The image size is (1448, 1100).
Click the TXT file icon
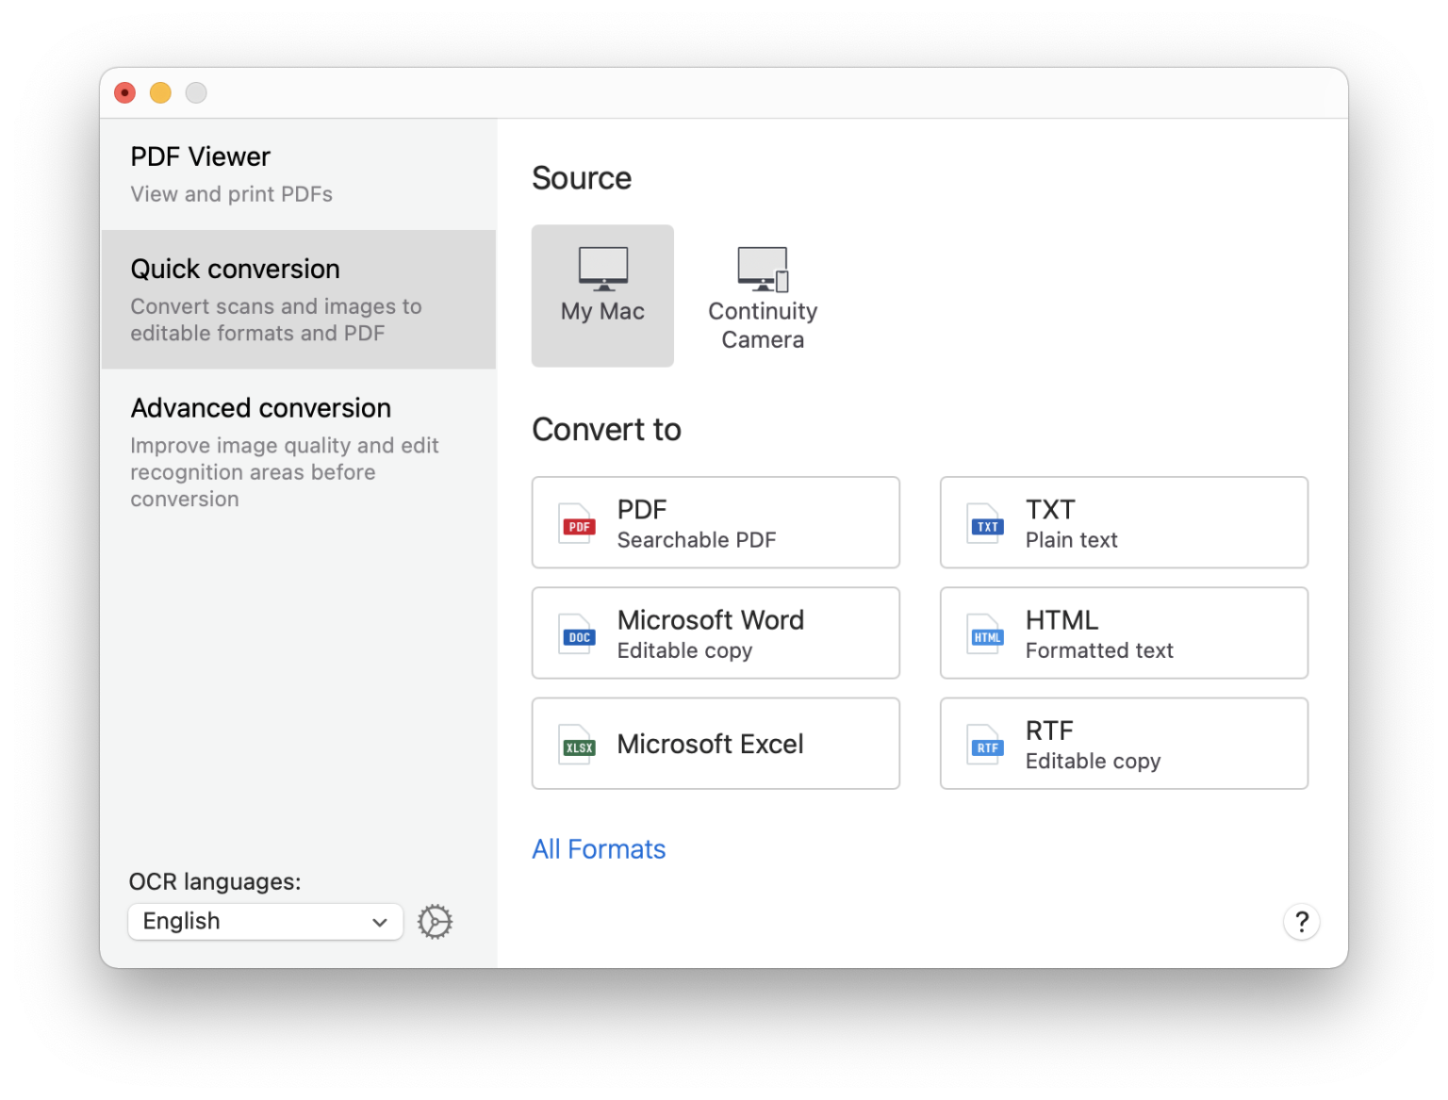(986, 524)
